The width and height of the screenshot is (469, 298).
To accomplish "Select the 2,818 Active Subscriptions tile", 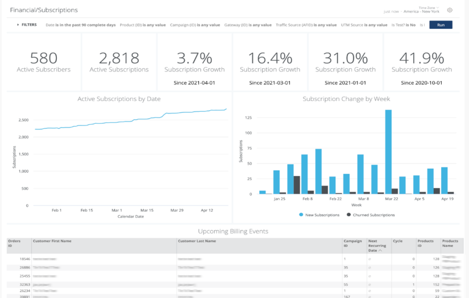I will (x=119, y=62).
